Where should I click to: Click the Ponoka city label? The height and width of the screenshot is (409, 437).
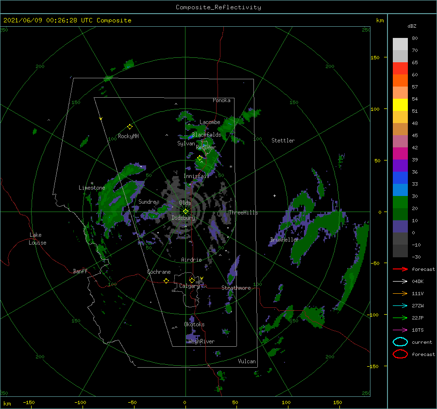(221, 100)
